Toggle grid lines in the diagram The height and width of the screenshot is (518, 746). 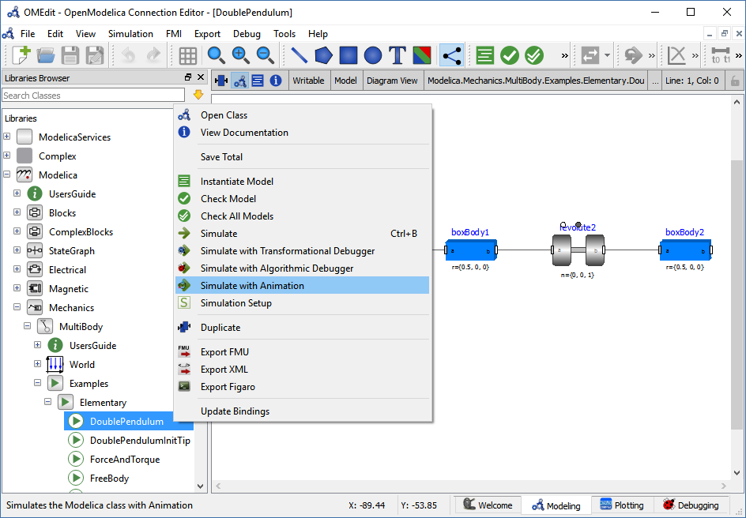coord(187,55)
